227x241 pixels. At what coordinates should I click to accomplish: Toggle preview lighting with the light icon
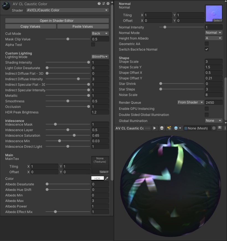point(169,128)
